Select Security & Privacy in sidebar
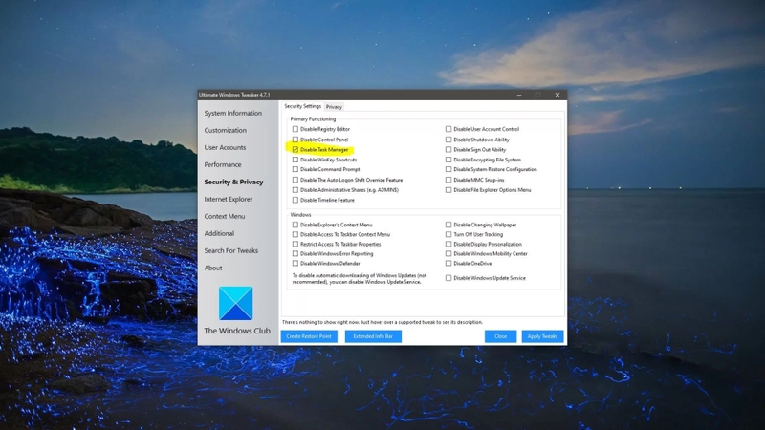 tap(233, 182)
